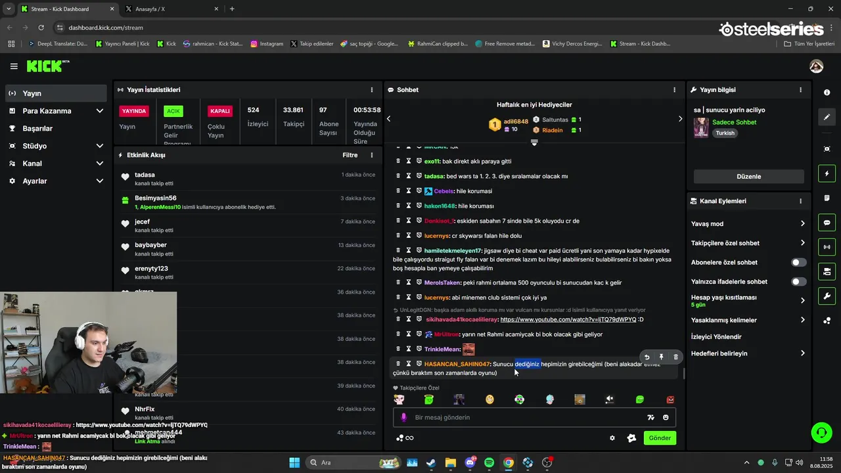This screenshot has height=473, width=841.
Task: Timeout tadasa using the hourglass icon
Action: click(x=409, y=176)
